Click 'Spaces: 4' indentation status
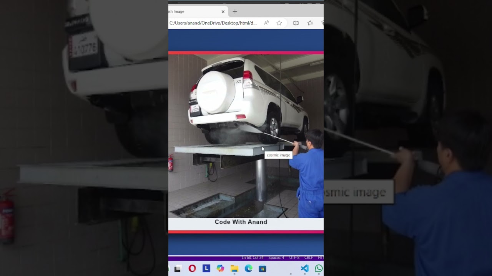 coord(276,258)
